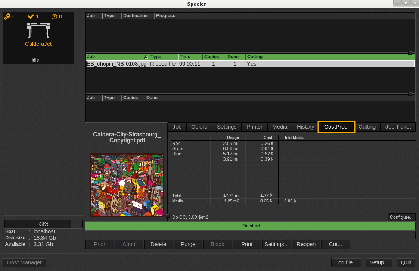Click the sort arrow in Job column header

pyautogui.click(x=146, y=57)
